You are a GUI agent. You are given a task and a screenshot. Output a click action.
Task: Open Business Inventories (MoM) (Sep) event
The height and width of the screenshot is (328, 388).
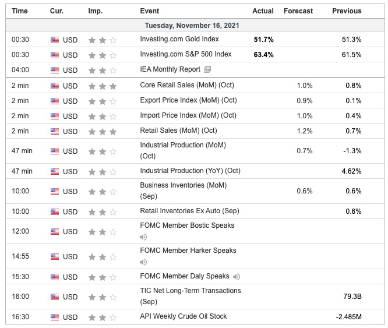(183, 191)
